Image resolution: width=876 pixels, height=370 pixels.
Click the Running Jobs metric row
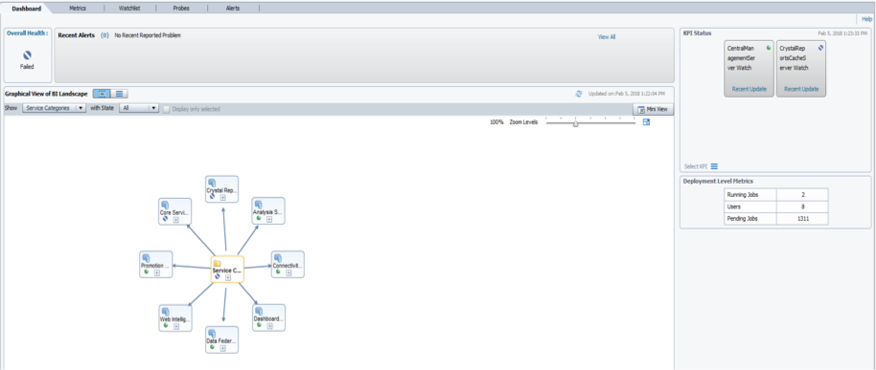pyautogui.click(x=775, y=195)
